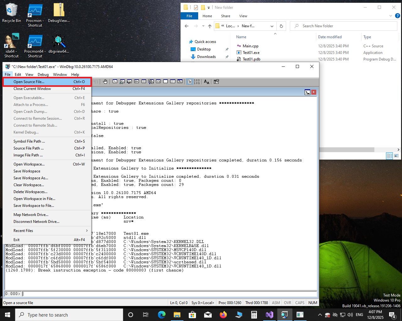Viewport: 402px width, 321px height.
Task: Open the Watch window from toolbar
Action: (x=122, y=82)
